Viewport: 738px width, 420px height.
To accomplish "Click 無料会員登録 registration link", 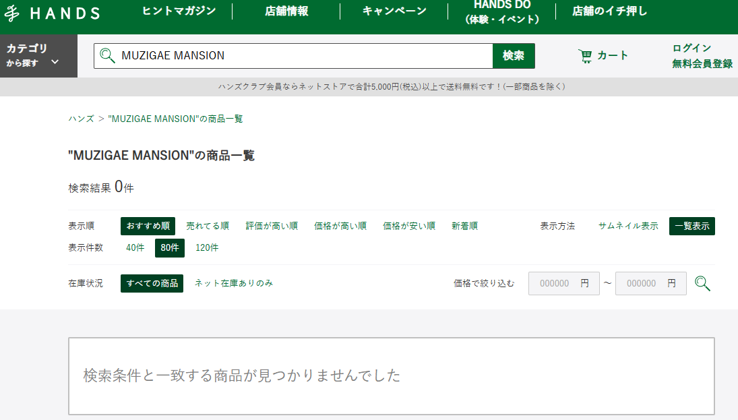I will coord(702,63).
